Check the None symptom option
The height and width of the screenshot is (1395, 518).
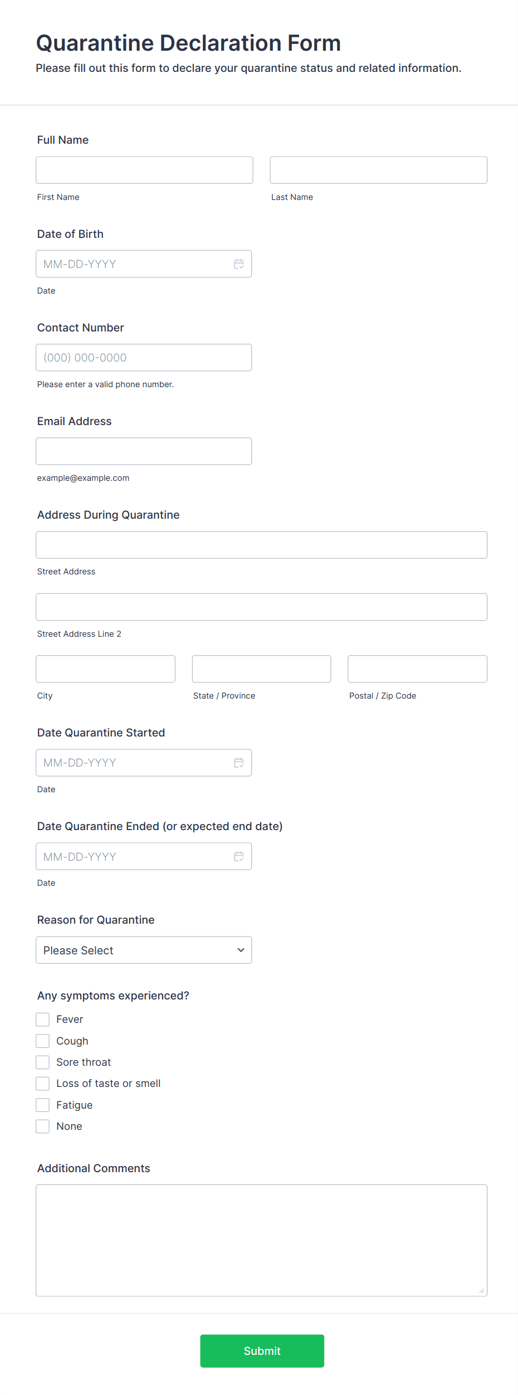(43, 1126)
